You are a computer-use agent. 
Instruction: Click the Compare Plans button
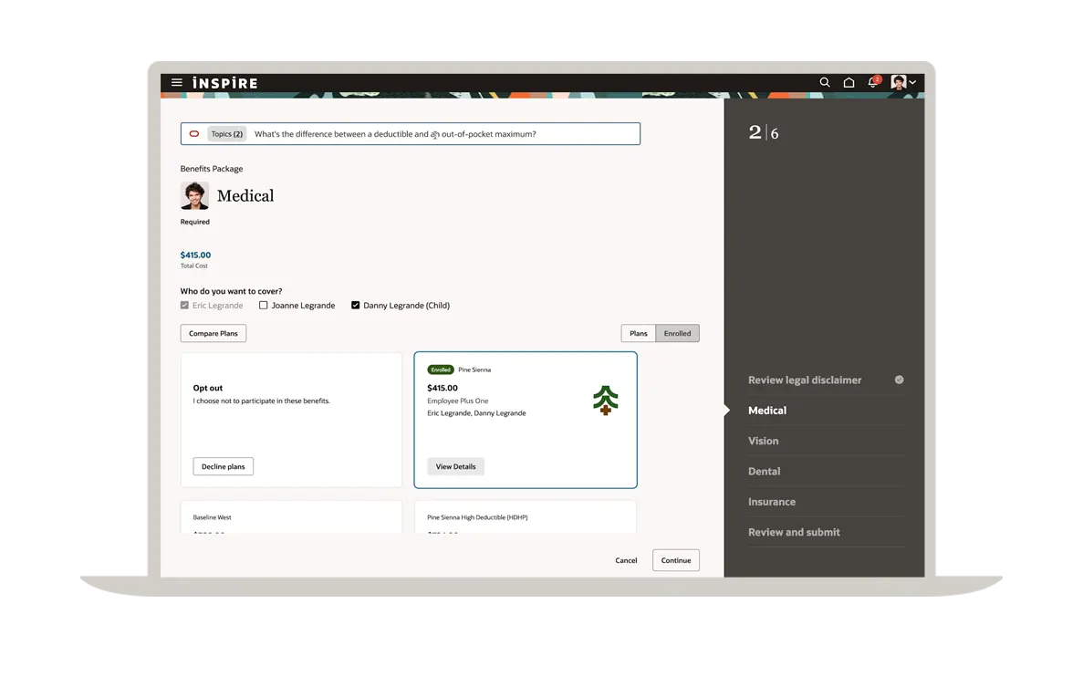[x=213, y=334]
